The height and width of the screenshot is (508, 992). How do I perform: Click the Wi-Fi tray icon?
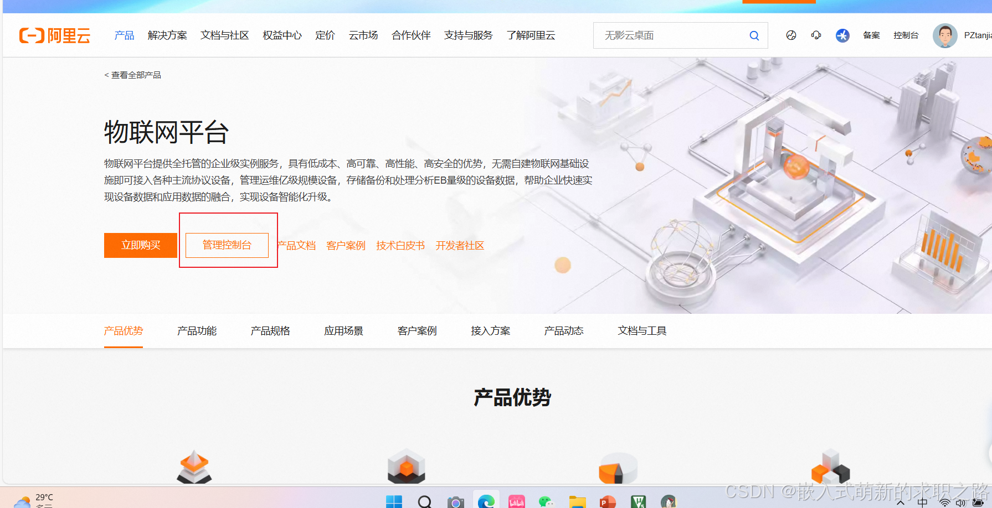pyautogui.click(x=945, y=502)
